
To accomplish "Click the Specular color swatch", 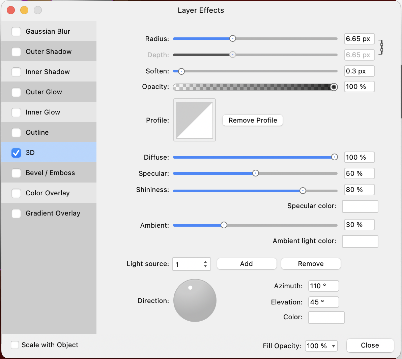I will [360, 206].
